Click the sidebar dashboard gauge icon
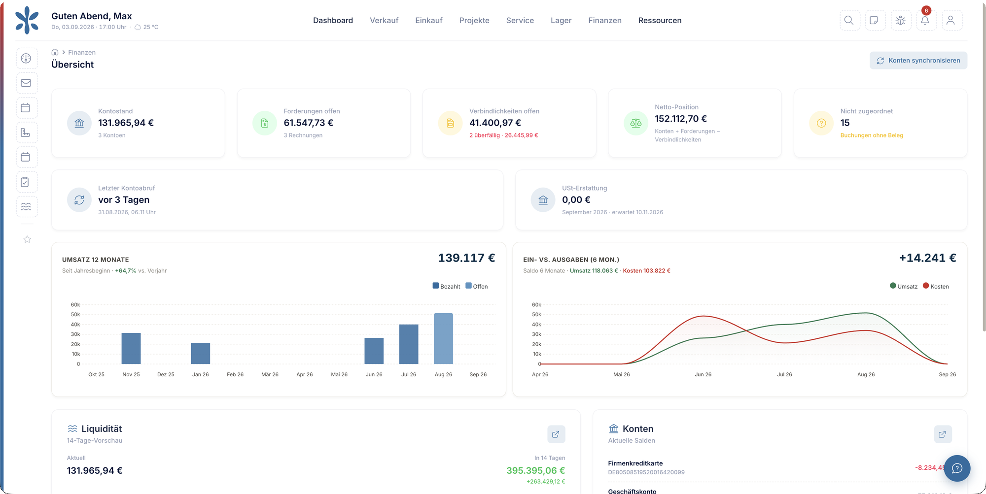This screenshot has width=986, height=494. point(27,59)
